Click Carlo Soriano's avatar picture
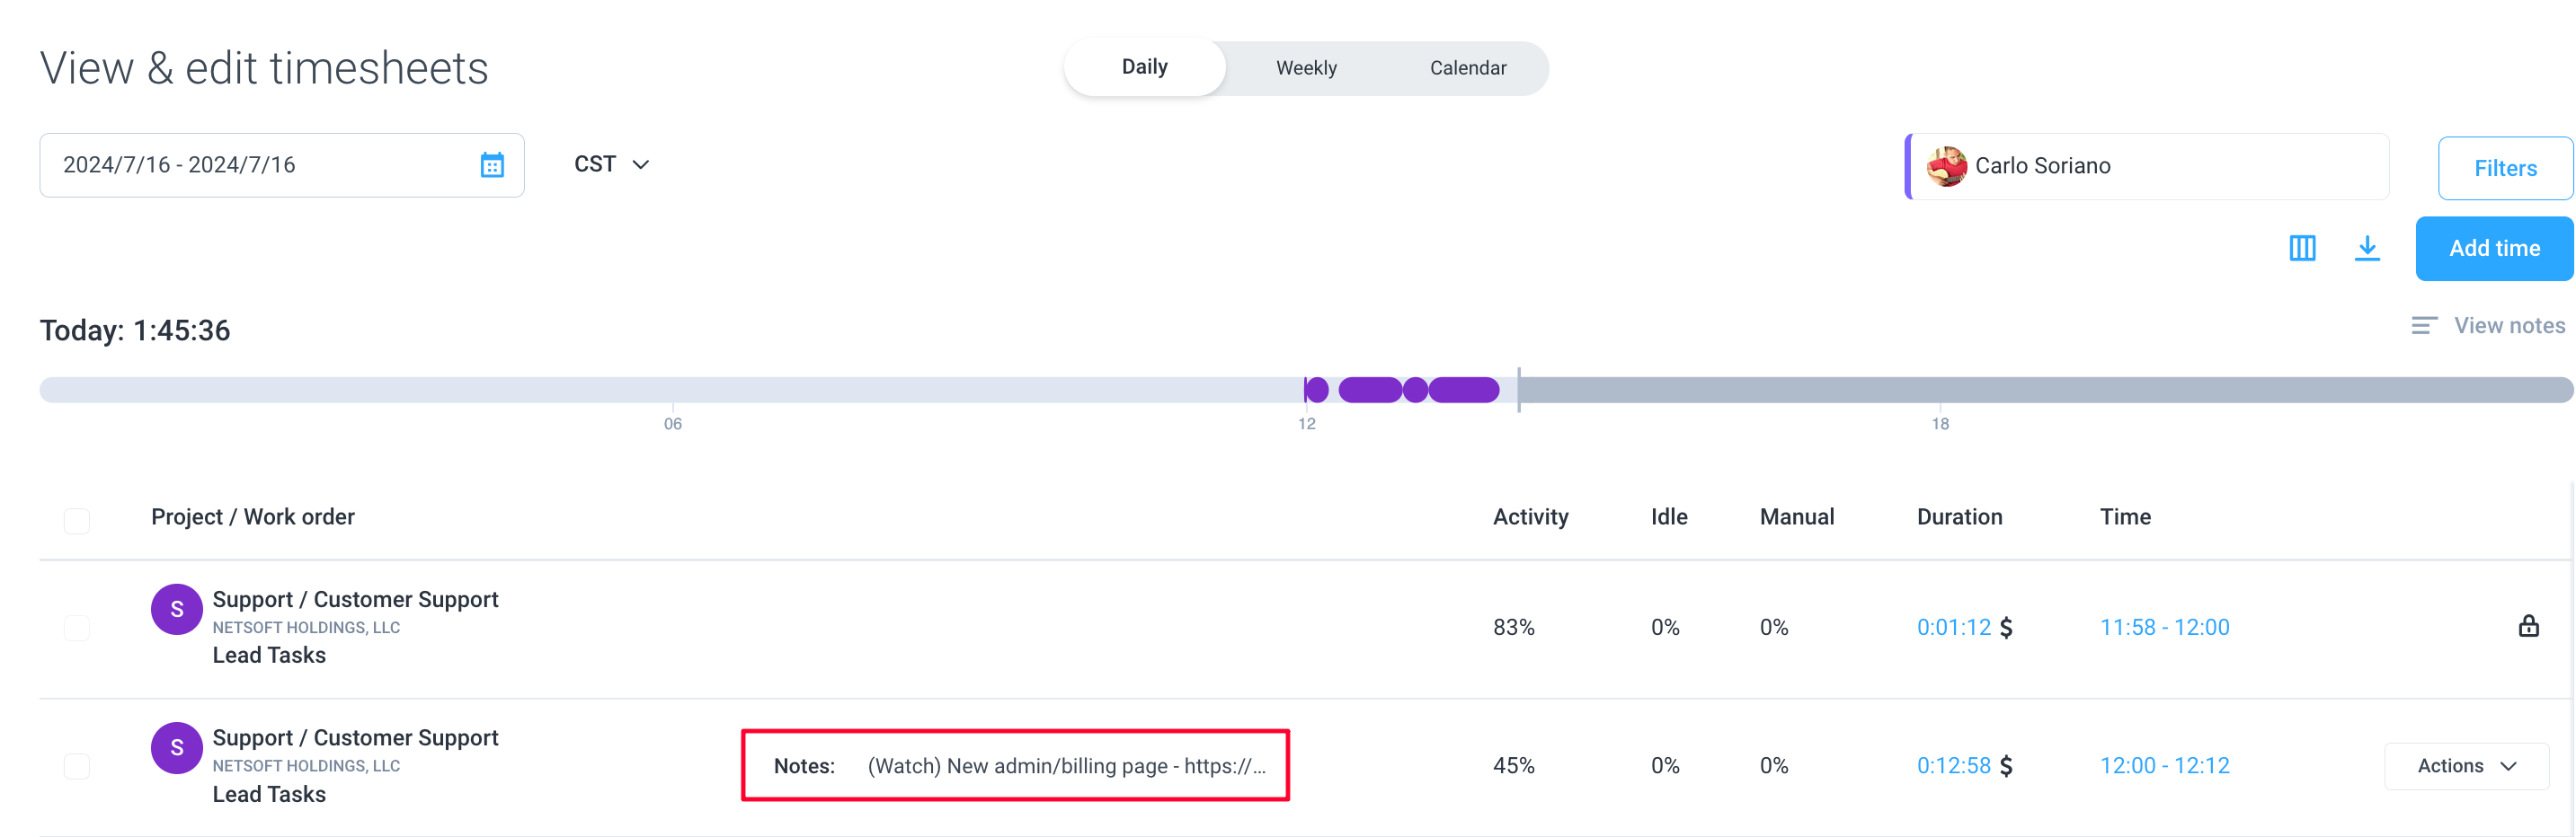Screen dimensions: 2576x837 (x=1946, y=166)
